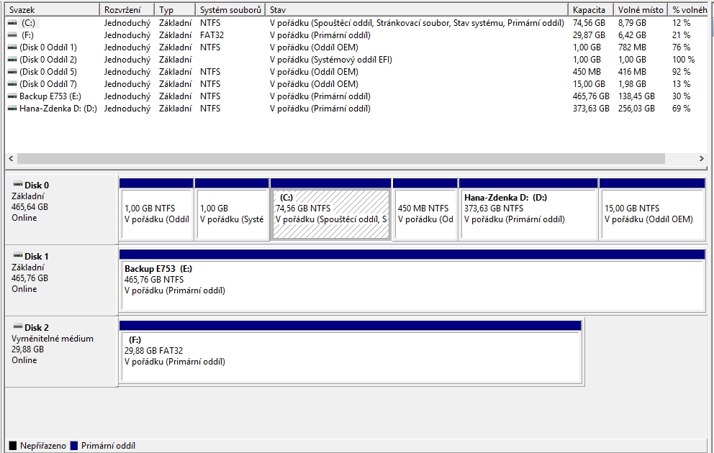Select the hatched (C:) 74,56 GB partition block
The width and height of the screenshot is (714, 453).
(330, 210)
